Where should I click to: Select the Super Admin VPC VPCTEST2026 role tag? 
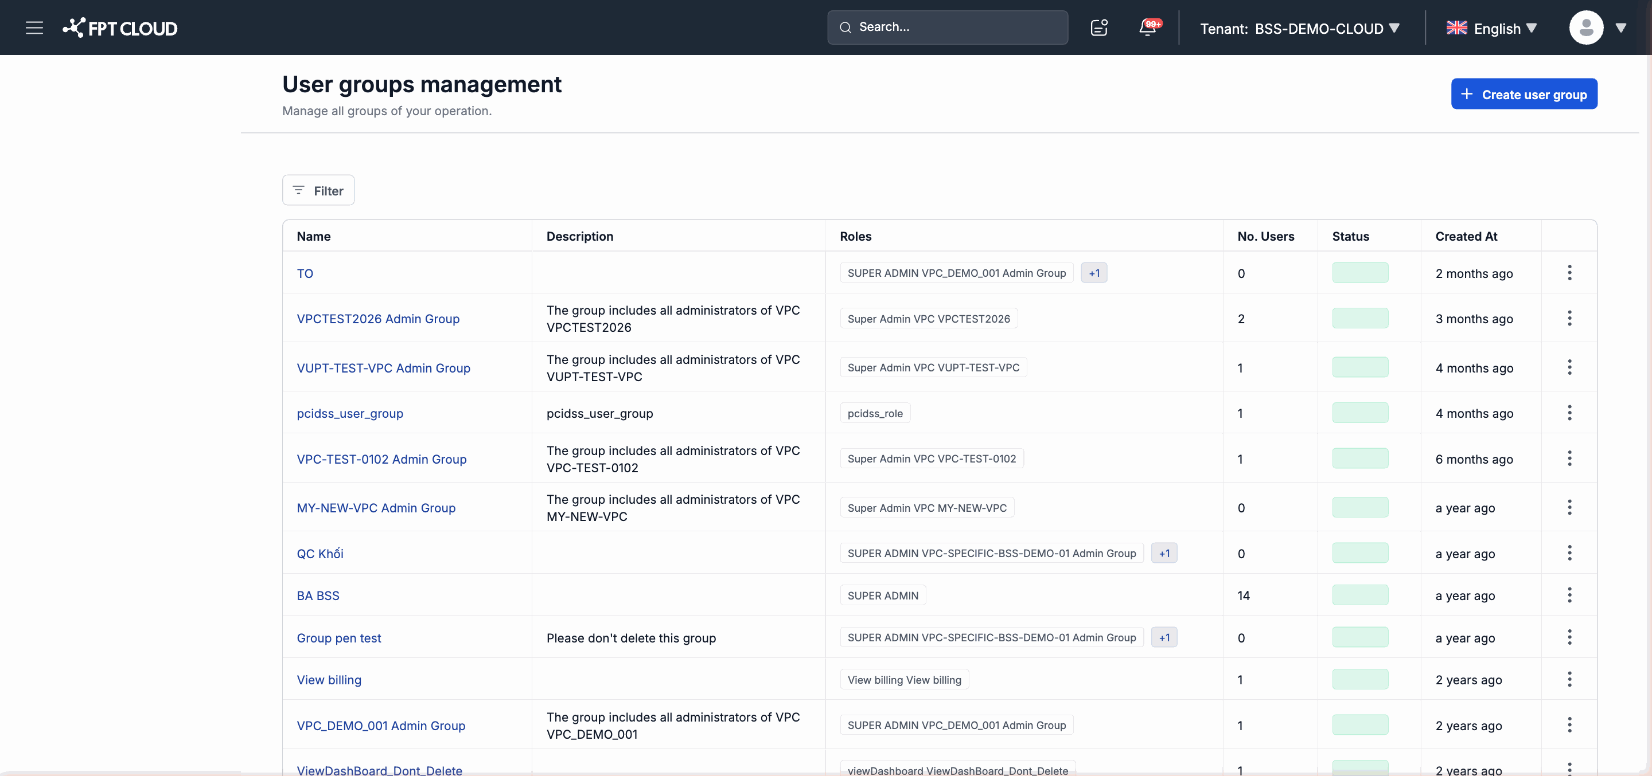(x=928, y=319)
